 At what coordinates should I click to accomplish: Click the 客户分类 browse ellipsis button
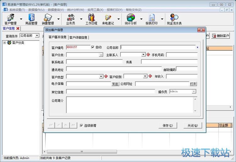(101, 55)
